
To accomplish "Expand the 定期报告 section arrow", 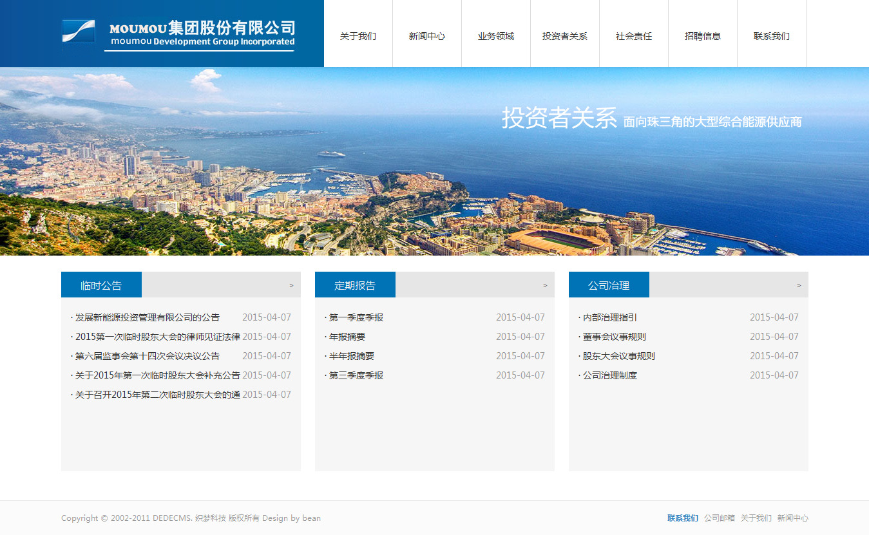I will (545, 285).
